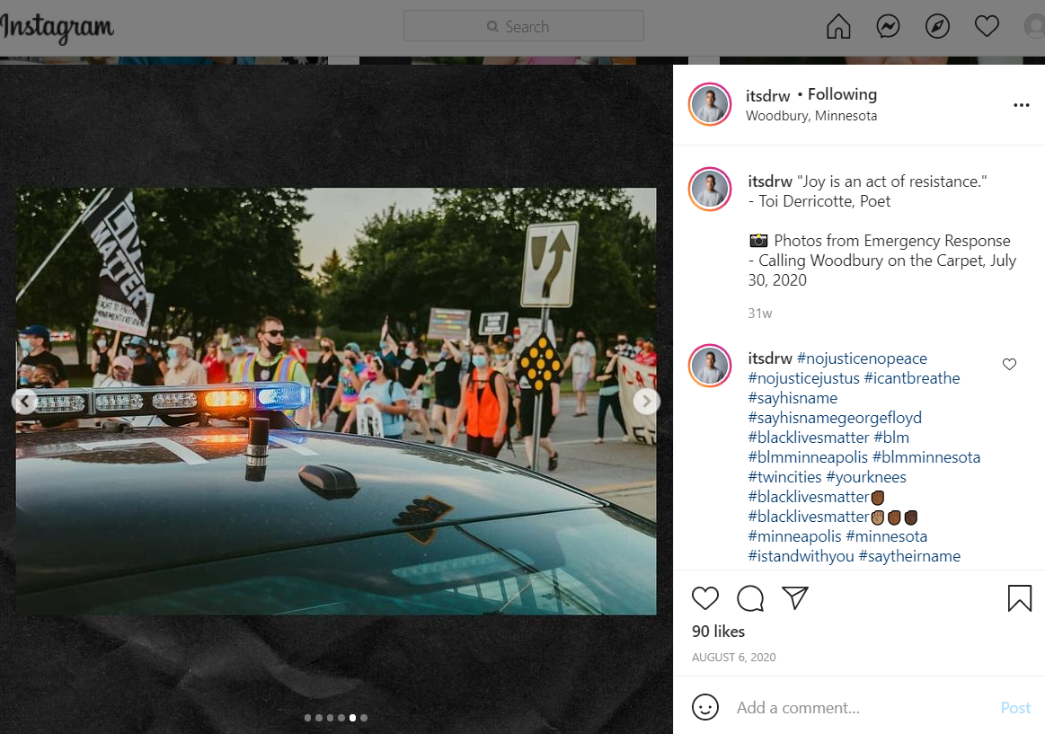Image resolution: width=1045 pixels, height=734 pixels.
Task: Like the post with the heart icon
Action: coord(705,598)
